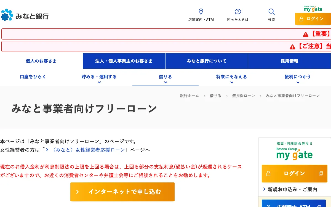Click the みなと銀行 logo
The height and width of the screenshot is (207, 331).
click(x=25, y=15)
